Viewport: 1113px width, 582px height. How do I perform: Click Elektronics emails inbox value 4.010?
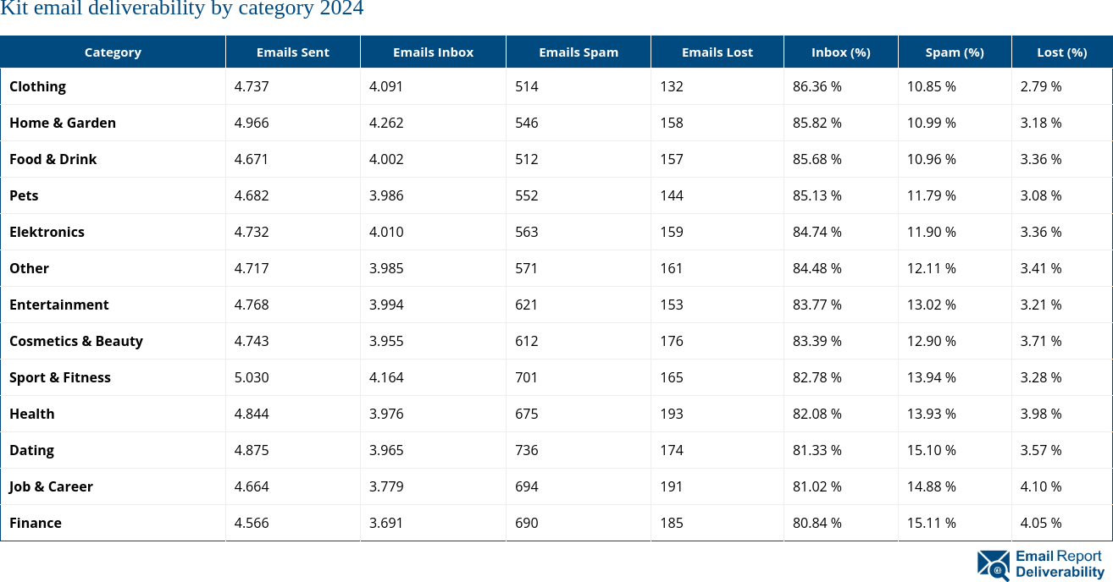[x=386, y=232]
